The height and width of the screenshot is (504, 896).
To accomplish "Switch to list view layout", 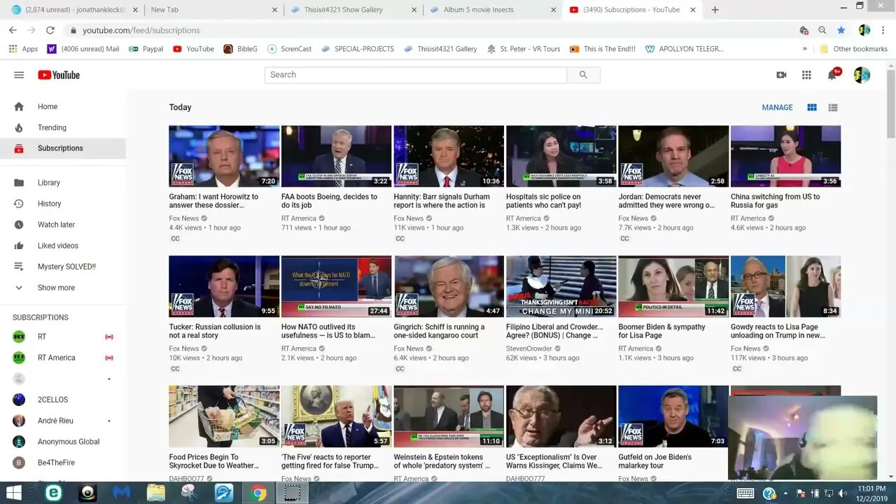I will [833, 107].
